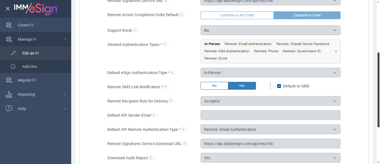This screenshot has height=164, width=380.
Task: Select Complete in Any Order option
Action: 237,15
